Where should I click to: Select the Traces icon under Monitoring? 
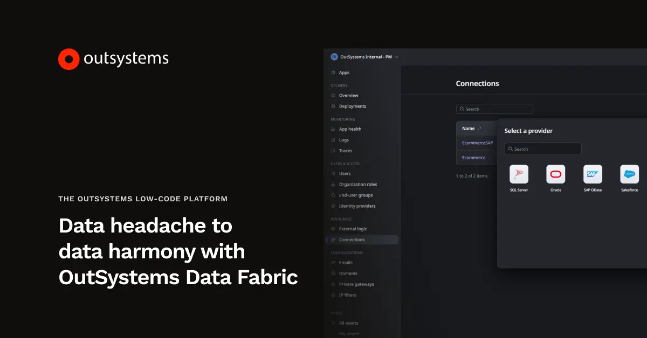click(x=333, y=151)
